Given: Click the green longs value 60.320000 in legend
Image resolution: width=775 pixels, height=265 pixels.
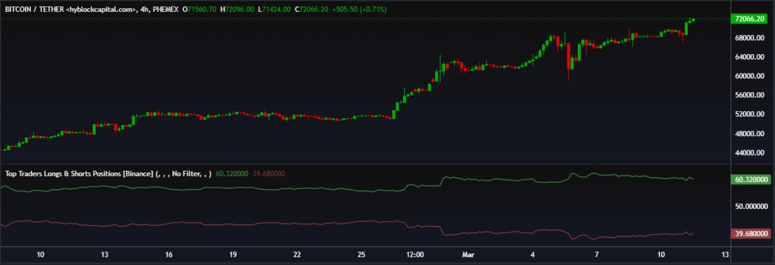Looking at the screenshot, I should click(x=232, y=174).
